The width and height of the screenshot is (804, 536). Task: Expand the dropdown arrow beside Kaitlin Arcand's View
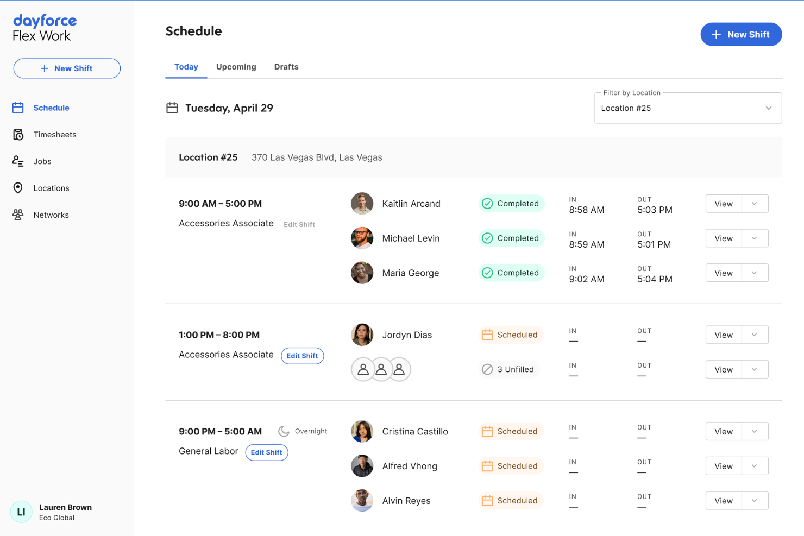coord(755,204)
